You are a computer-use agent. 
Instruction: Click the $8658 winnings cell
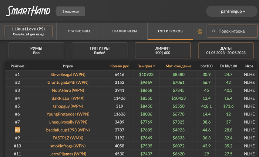pos(147,90)
